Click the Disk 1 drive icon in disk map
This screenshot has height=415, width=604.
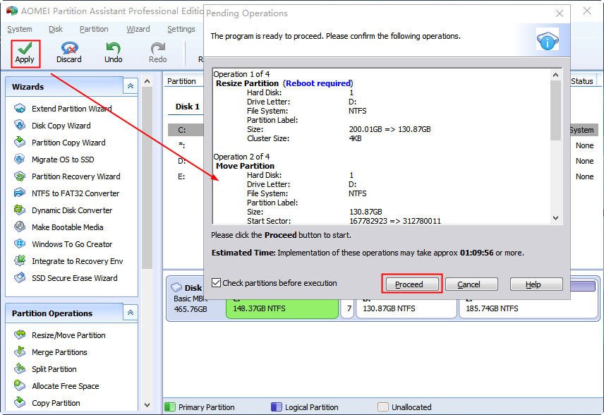(x=176, y=287)
